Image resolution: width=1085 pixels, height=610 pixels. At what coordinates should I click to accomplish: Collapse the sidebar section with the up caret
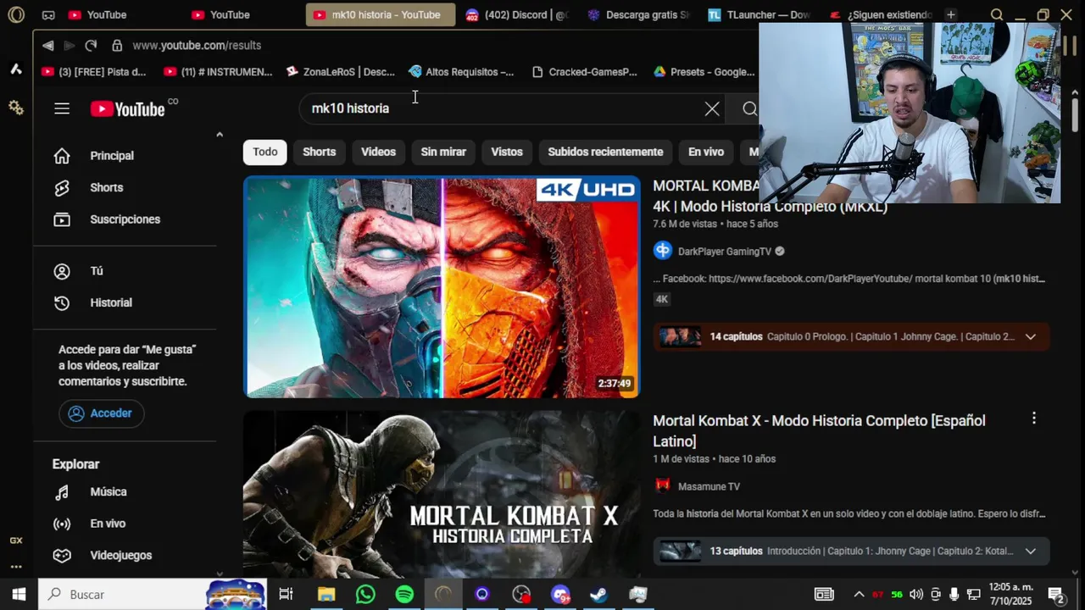pyautogui.click(x=220, y=134)
